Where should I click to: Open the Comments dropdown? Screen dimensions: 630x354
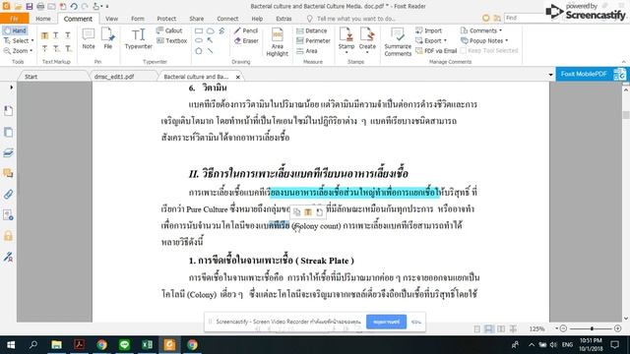point(500,30)
